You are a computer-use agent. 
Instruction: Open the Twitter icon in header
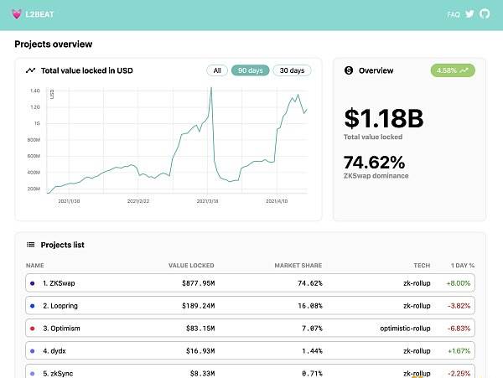(x=469, y=14)
